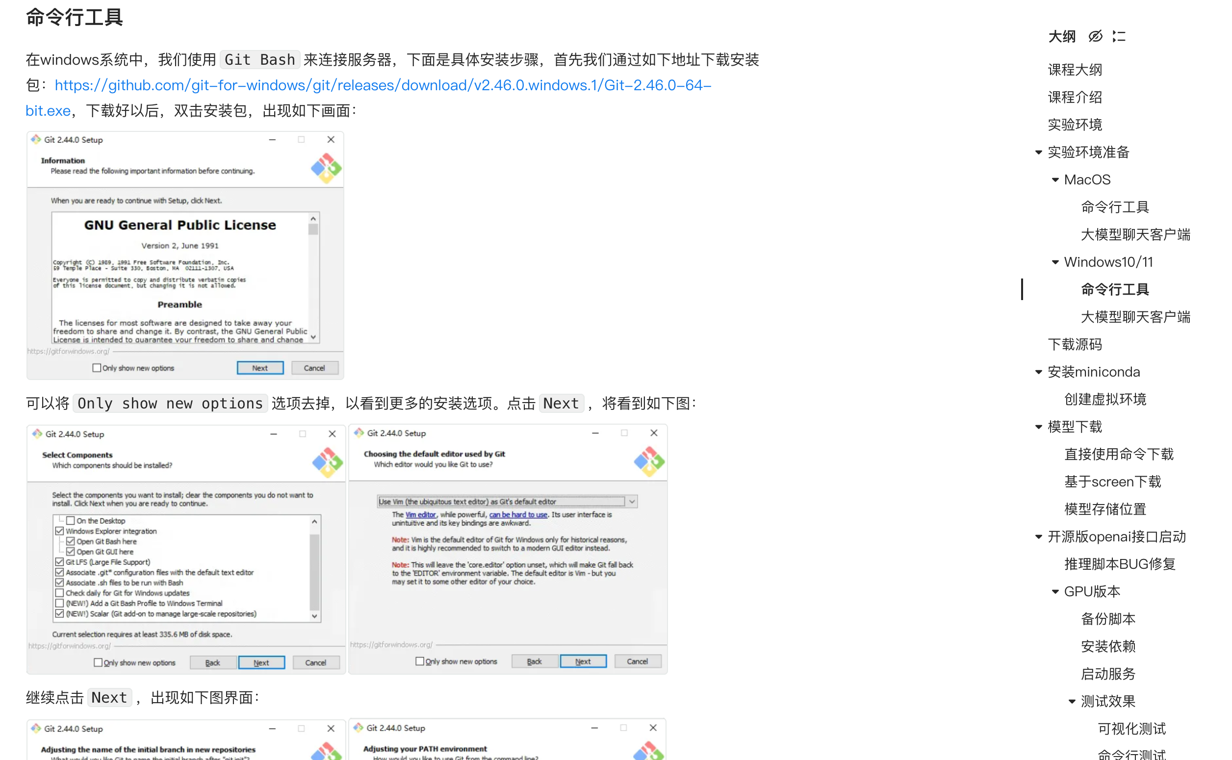Click Git logo in default editor image
Screen dimensions: 1232x760
tap(649, 461)
